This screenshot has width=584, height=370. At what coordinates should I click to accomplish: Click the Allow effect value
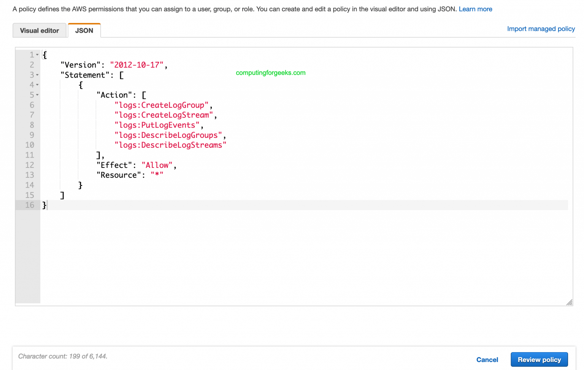pos(157,165)
